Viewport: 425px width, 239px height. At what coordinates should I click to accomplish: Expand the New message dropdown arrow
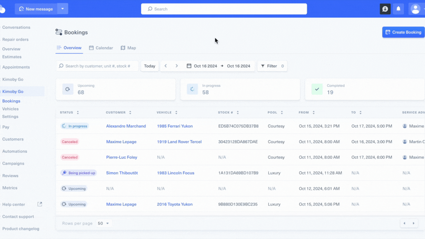[63, 9]
